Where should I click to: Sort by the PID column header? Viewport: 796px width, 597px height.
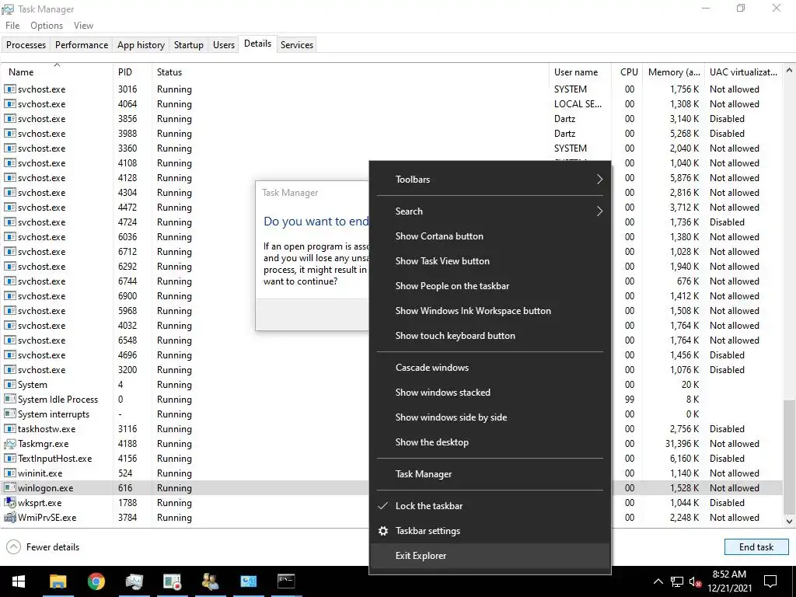pos(132,72)
